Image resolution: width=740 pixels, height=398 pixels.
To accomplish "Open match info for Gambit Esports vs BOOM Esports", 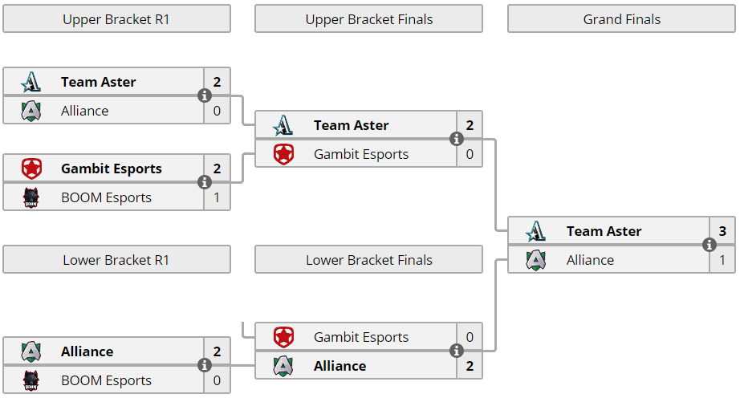I will tap(205, 182).
